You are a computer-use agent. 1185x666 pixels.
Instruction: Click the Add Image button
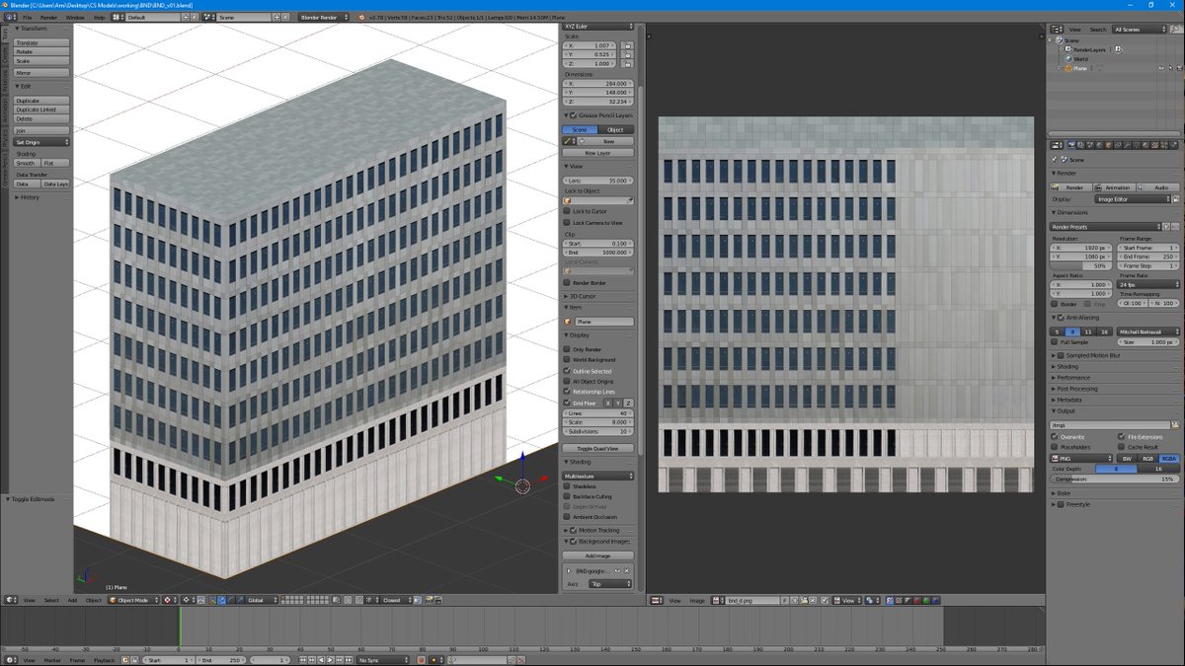point(598,555)
